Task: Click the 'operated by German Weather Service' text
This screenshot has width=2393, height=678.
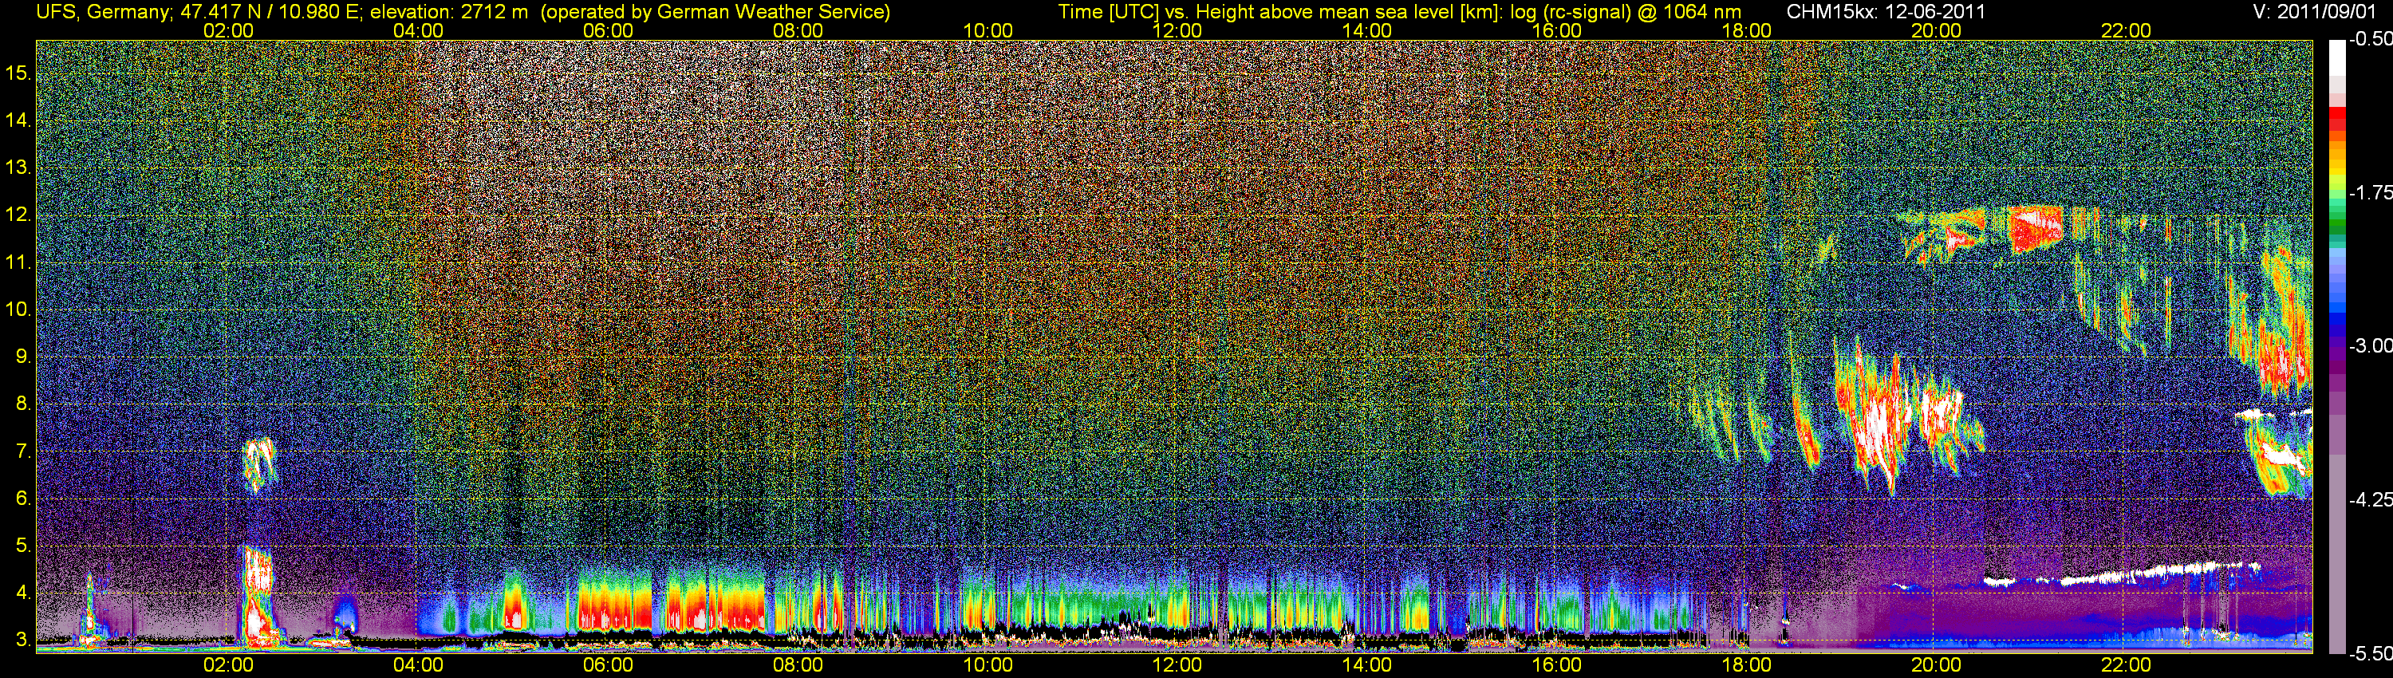Action: pos(716,12)
